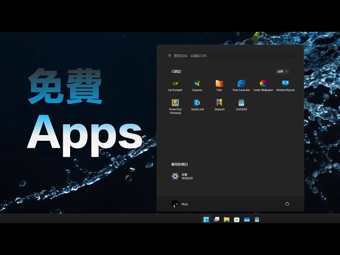Image resolution: width=340 pixels, height=255 pixels.
Task: Open Microsoft Store from the taskbar
Action: (236, 219)
